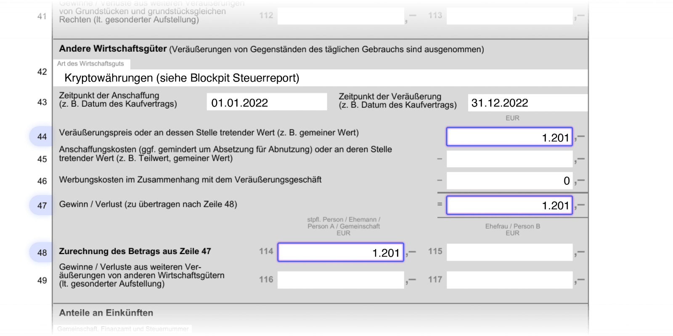This screenshot has height=336, width=673.
Task: Select the Anschaffungskosten field on line 45
Action: 509,159
